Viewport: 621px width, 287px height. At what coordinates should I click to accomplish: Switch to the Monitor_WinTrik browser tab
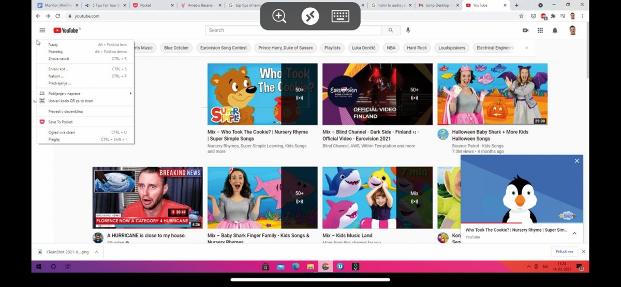(57, 5)
